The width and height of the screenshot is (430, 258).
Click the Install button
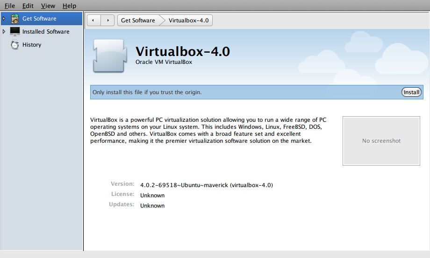411,92
